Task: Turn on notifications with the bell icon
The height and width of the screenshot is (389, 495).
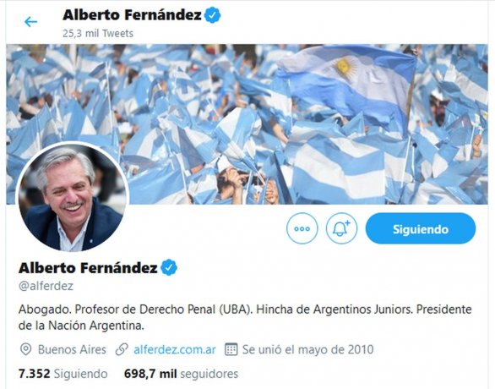Action: pos(341,228)
